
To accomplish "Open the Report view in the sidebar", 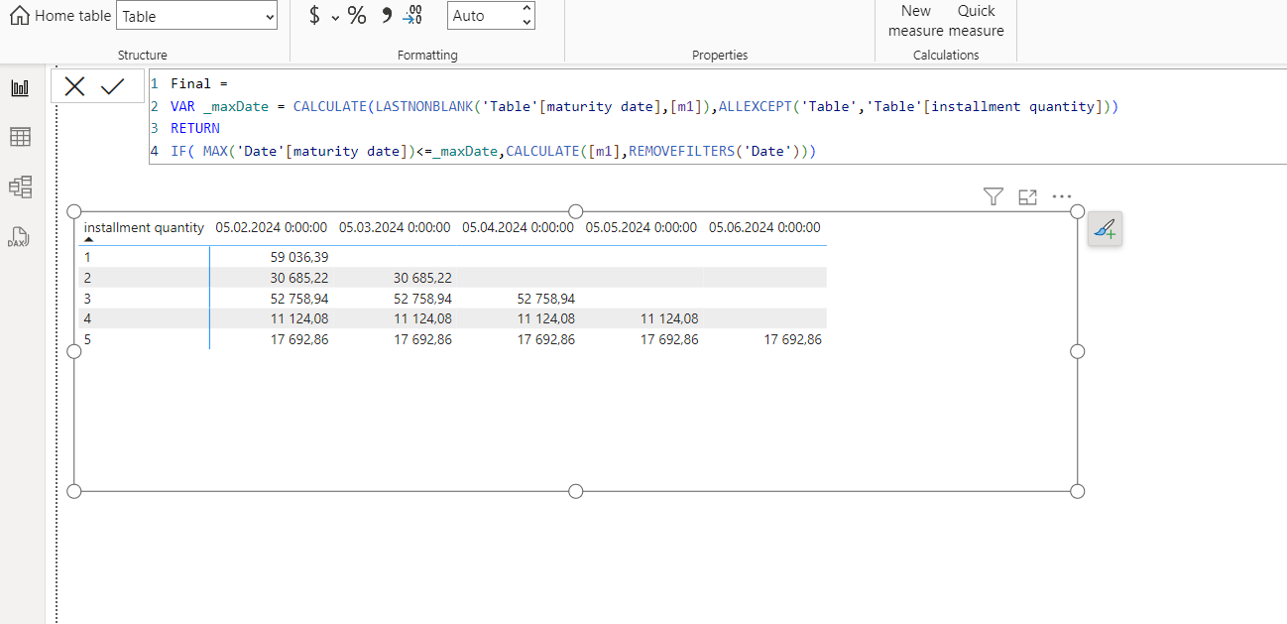I will tap(20, 87).
